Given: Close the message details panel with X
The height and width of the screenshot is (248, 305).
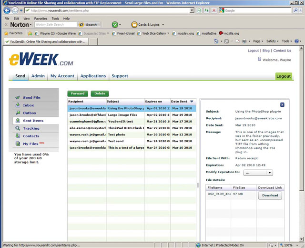Looking at the screenshot, I should click(x=282, y=105).
